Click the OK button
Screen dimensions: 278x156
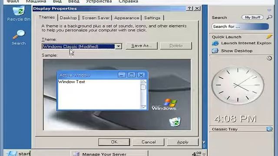tap(114, 142)
